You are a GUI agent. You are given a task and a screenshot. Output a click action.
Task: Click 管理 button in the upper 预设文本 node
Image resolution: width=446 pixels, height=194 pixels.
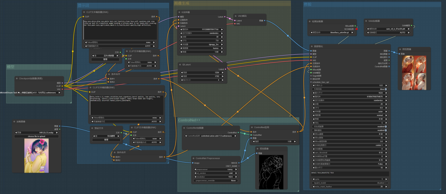point(105,60)
